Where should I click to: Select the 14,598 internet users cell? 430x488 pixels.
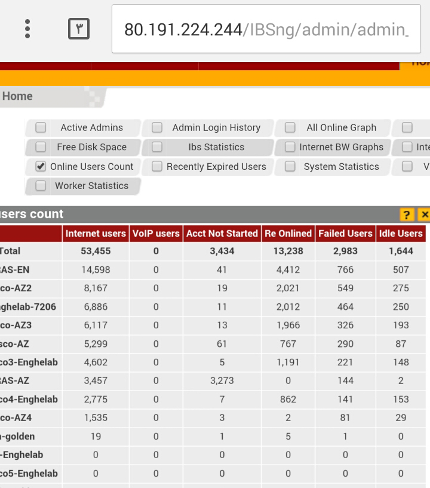coord(96,270)
